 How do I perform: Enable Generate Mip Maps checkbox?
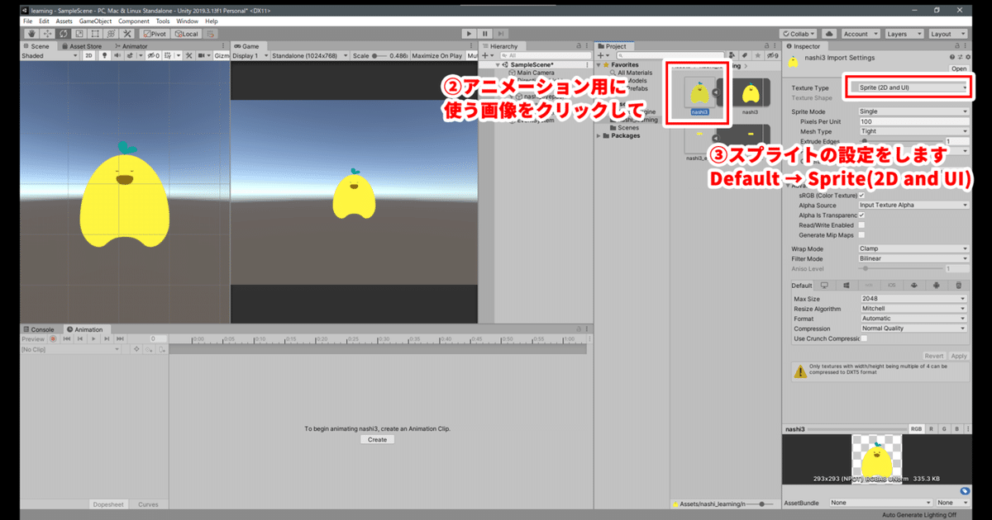[862, 234]
